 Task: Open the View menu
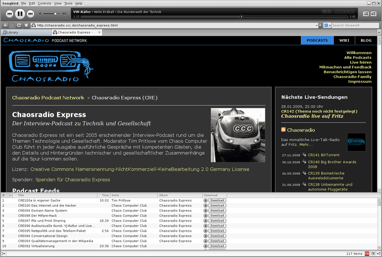click(58, 4)
